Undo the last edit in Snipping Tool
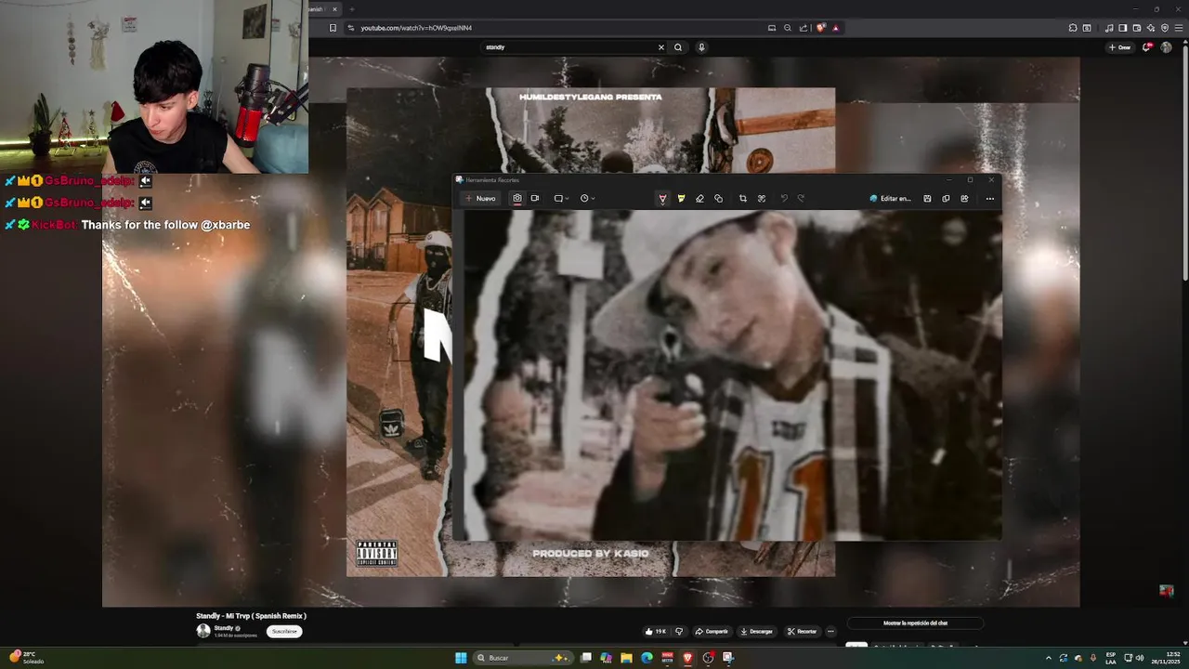 [784, 198]
